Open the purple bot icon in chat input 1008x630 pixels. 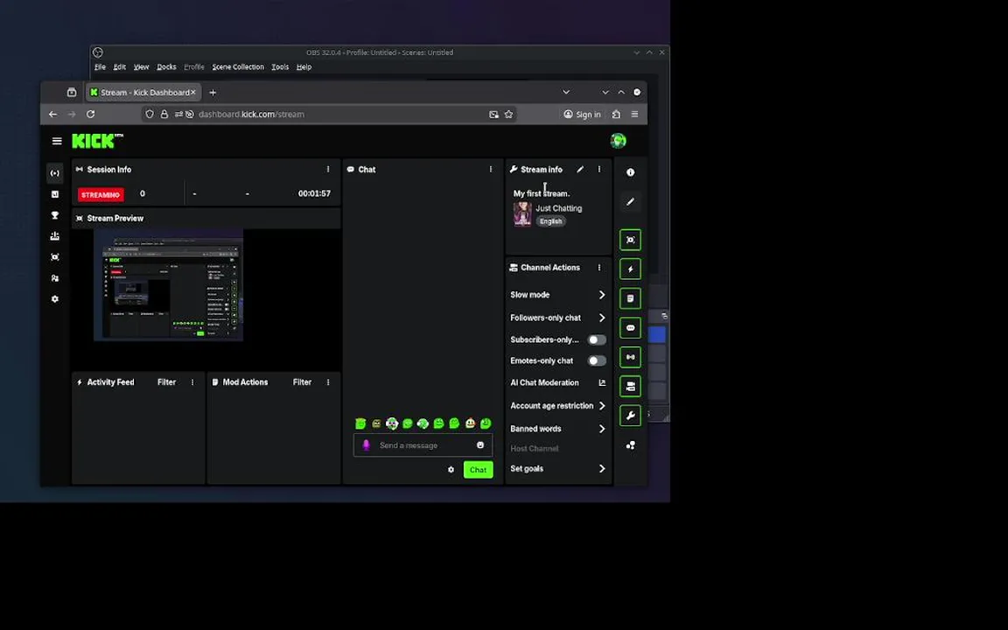click(366, 444)
